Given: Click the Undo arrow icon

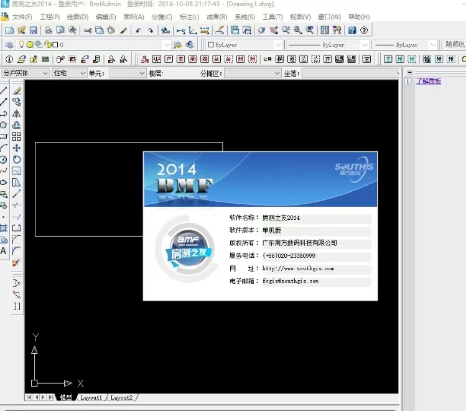Looking at the screenshot, I should pos(138,31).
